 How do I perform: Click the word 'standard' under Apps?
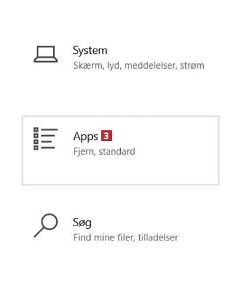(x=117, y=152)
